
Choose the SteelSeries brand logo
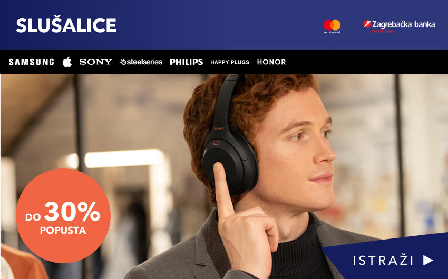click(141, 62)
